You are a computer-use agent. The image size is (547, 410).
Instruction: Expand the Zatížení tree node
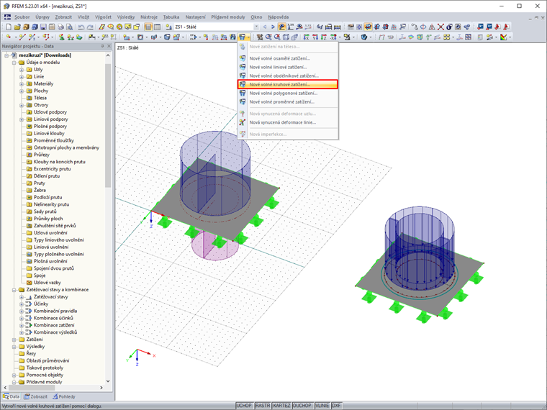[14, 340]
